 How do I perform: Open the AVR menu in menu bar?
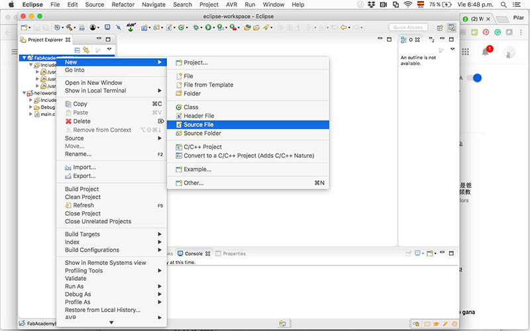click(x=231, y=5)
